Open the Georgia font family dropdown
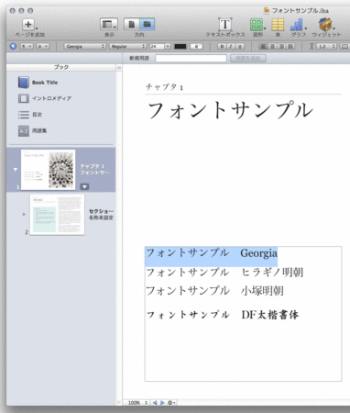 click(x=85, y=46)
